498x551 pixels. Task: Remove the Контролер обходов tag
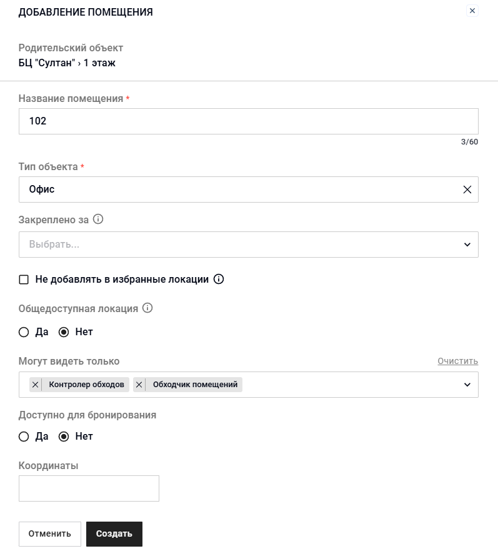[35, 385]
